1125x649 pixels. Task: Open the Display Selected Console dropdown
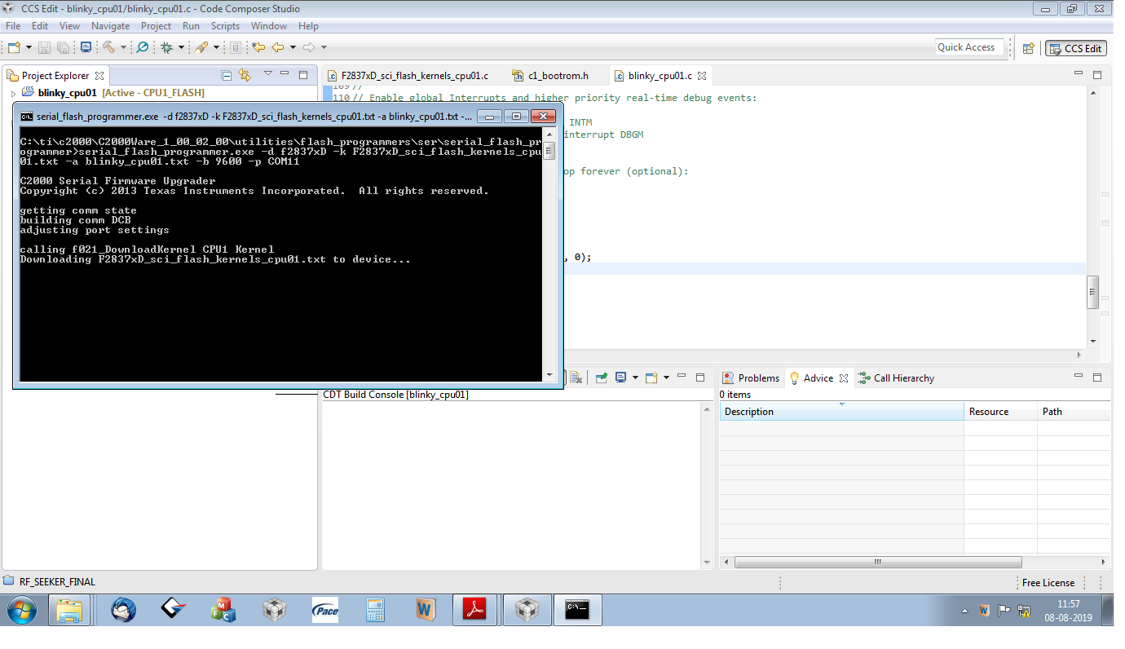click(x=636, y=377)
